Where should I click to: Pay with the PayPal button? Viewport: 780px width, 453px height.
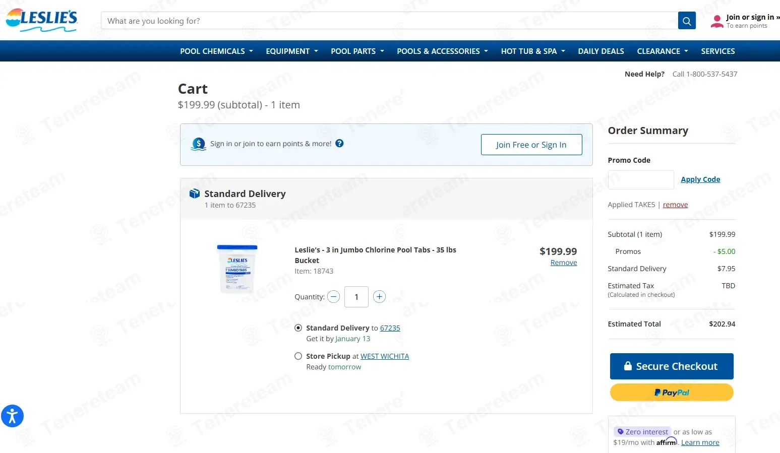pos(671,393)
